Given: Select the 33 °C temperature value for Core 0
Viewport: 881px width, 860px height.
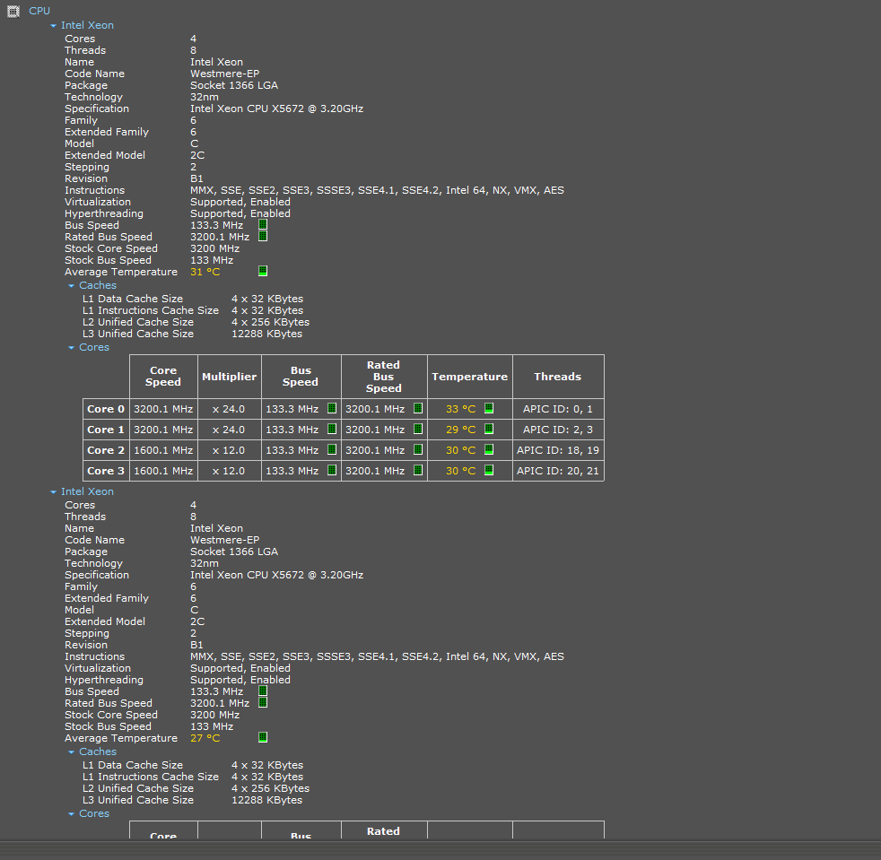Looking at the screenshot, I should tap(461, 409).
